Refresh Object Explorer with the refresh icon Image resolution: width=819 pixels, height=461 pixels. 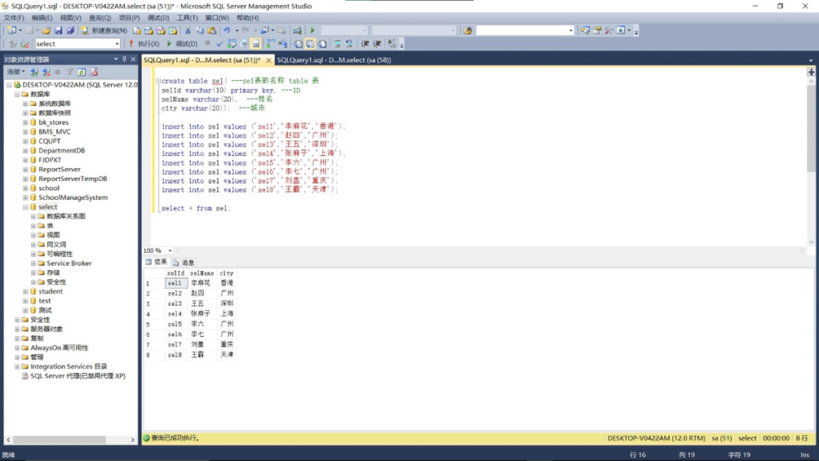click(x=82, y=72)
